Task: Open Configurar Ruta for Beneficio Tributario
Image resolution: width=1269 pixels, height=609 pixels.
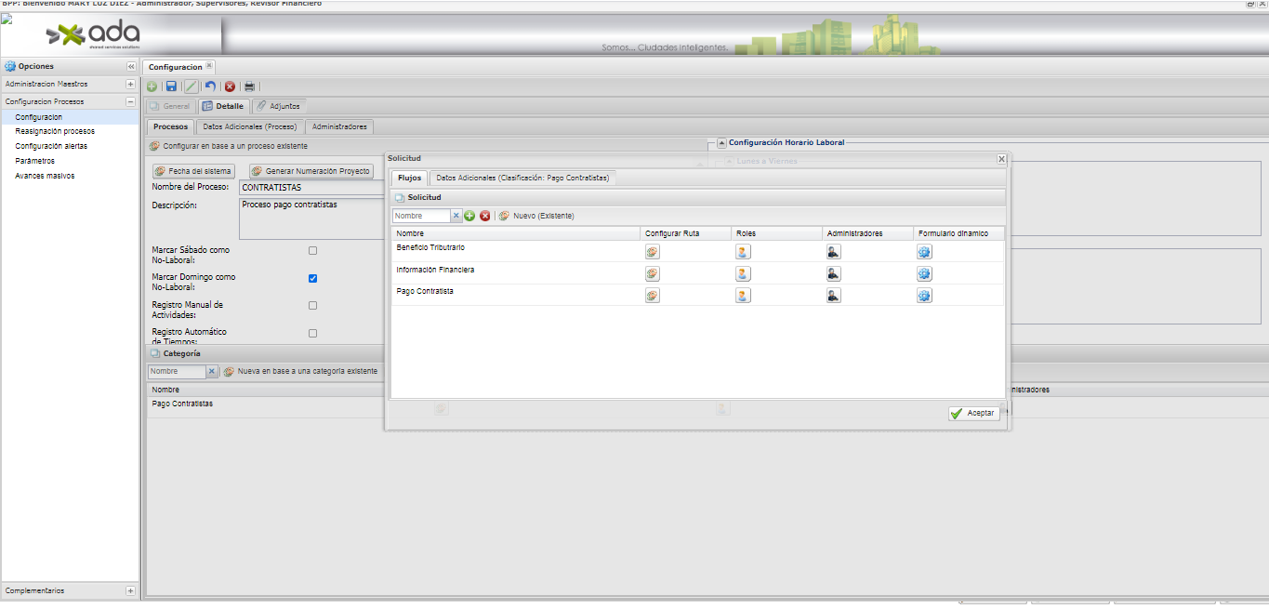Action: coord(653,251)
